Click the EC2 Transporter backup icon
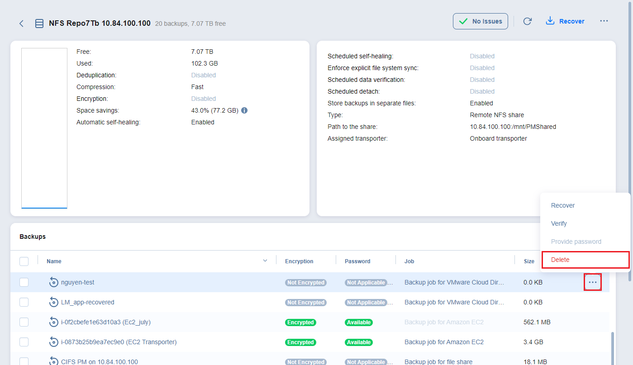 point(54,342)
